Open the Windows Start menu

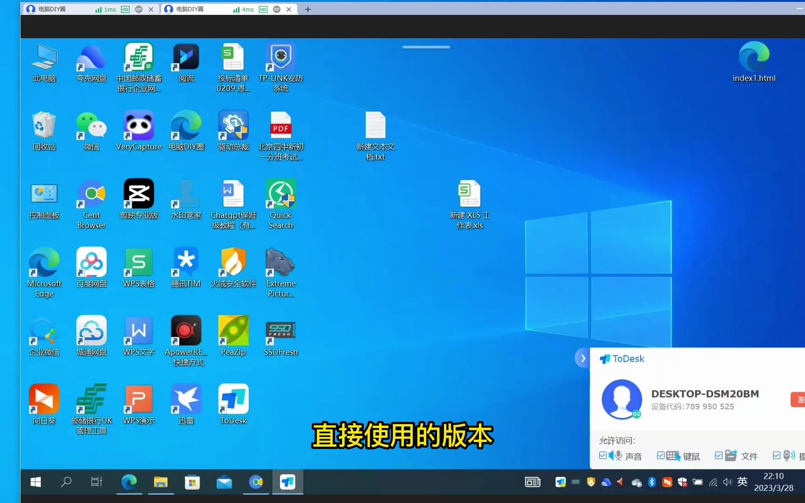coord(35,482)
